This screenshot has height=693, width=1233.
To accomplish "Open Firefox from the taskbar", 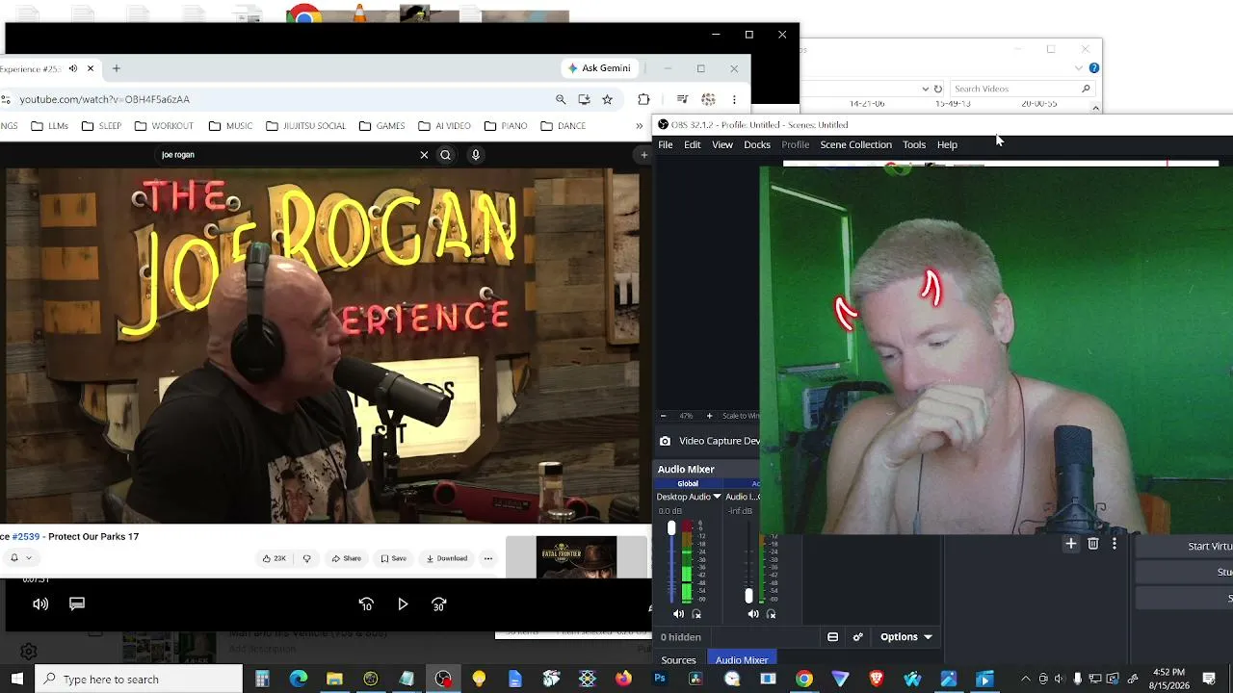I will tap(623, 680).
